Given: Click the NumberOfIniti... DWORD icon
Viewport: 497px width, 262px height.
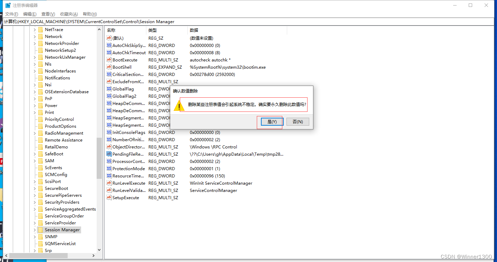Looking at the screenshot, I should pyautogui.click(x=109, y=139).
